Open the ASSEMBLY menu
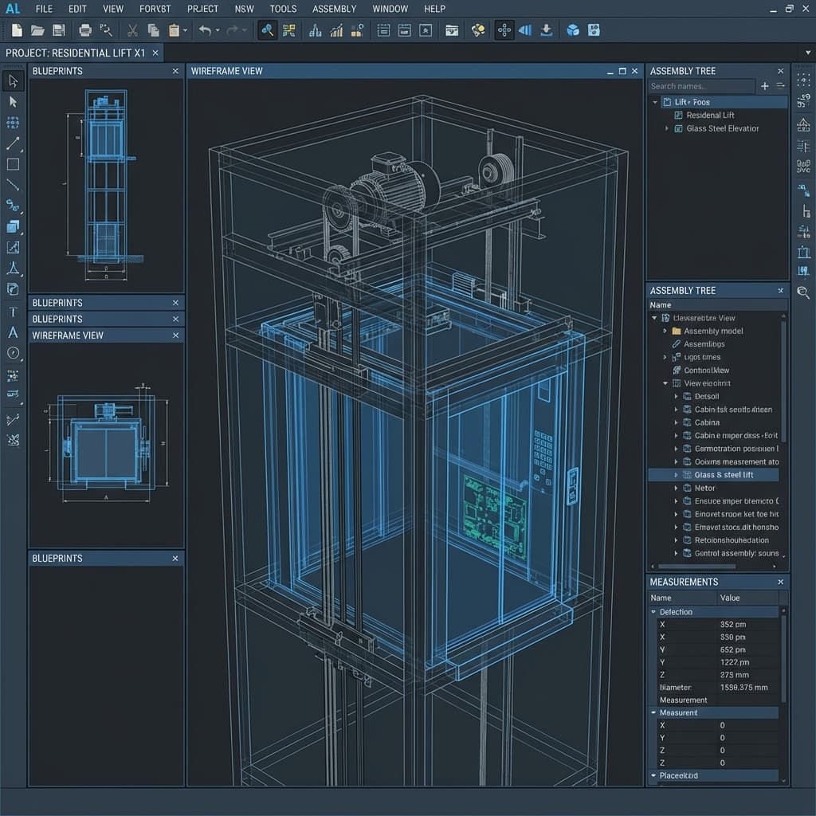816x816 pixels. tap(334, 9)
